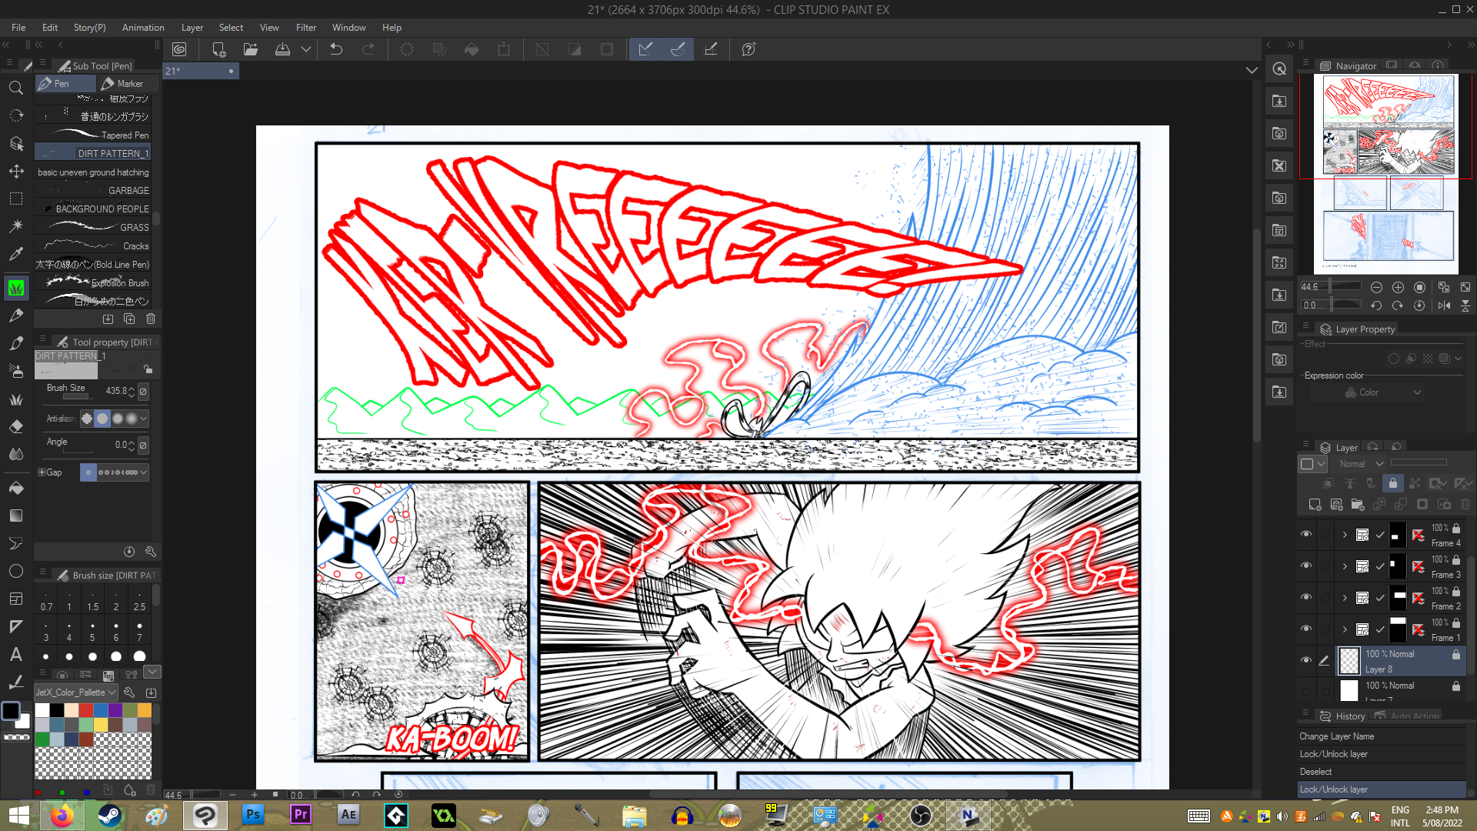1477x831 pixels.
Task: Click the Clip Studio launcher icon
Action: [179, 49]
